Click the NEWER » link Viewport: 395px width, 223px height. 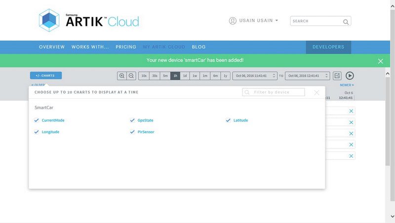pos(347,85)
